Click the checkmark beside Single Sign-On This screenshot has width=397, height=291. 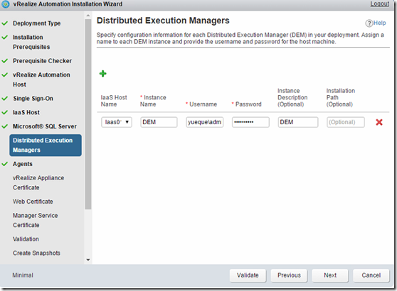(x=5, y=99)
